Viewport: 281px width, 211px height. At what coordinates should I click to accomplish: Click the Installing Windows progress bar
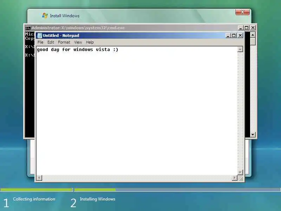pos(177,190)
